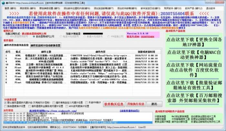
Task: Open 邮件发送日志 (键F3) menu
Action: pyautogui.click(x=150, y=8)
